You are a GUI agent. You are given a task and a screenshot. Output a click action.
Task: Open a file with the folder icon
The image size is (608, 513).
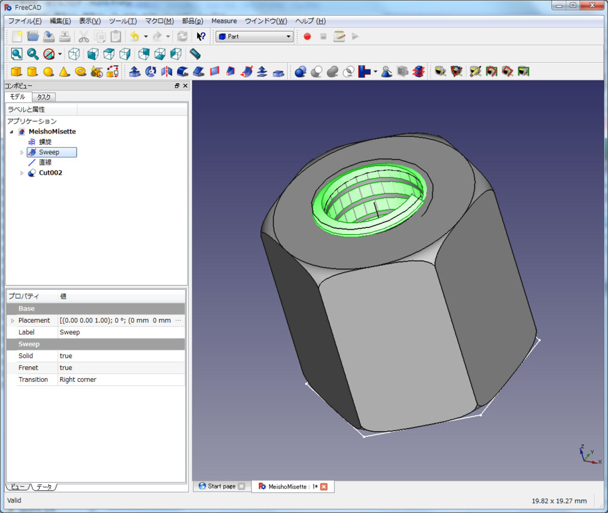click(x=33, y=36)
